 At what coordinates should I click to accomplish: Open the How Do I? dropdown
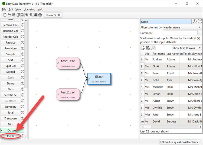[x=53, y=15]
